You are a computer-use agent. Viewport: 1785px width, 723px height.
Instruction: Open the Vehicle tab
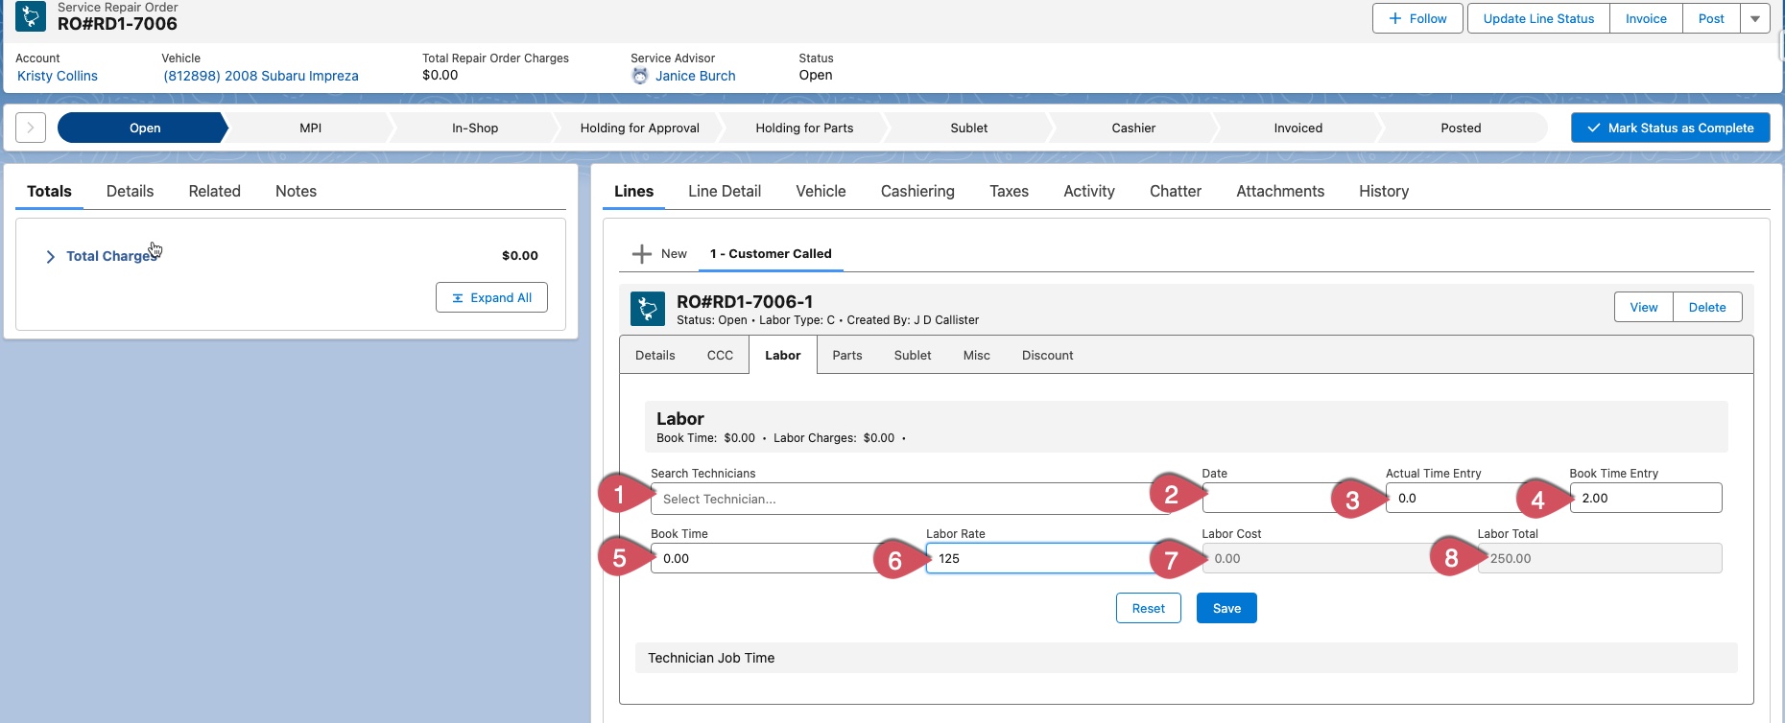pos(821,191)
